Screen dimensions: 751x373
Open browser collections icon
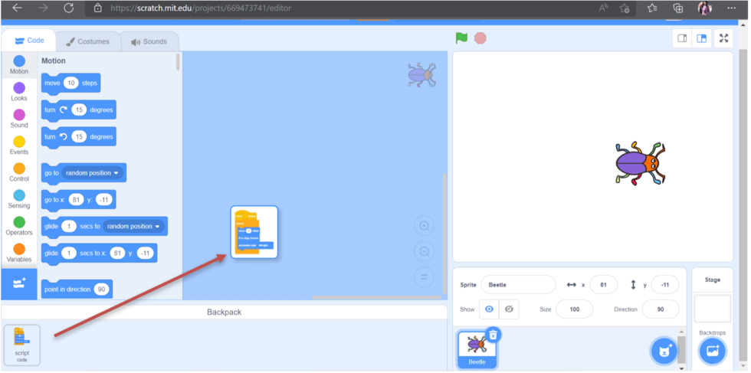tap(677, 8)
